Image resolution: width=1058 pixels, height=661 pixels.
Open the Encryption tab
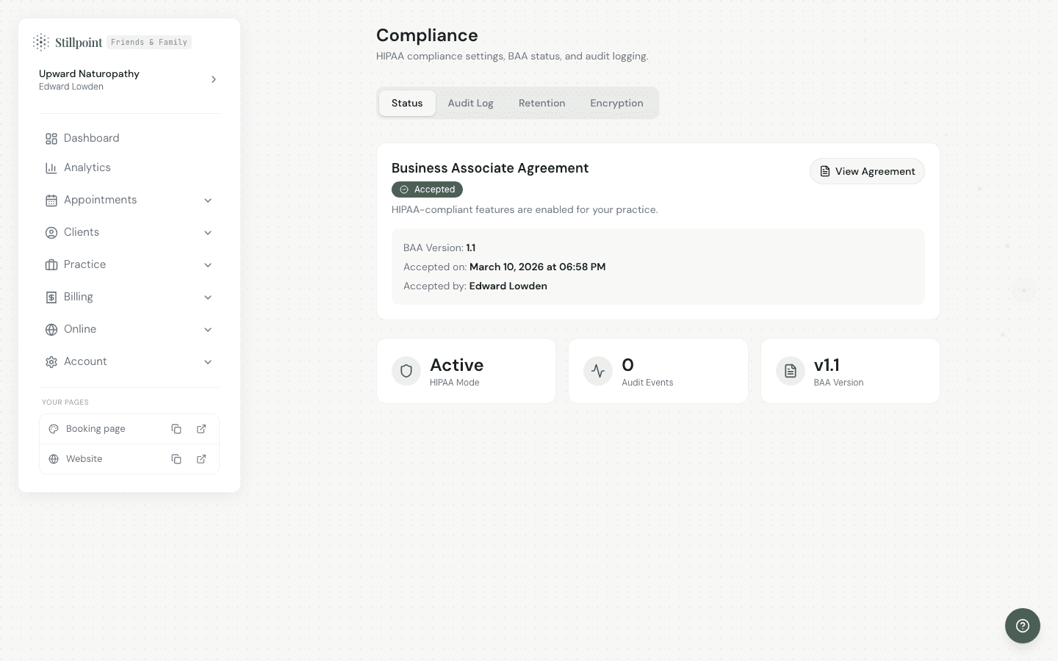(616, 103)
